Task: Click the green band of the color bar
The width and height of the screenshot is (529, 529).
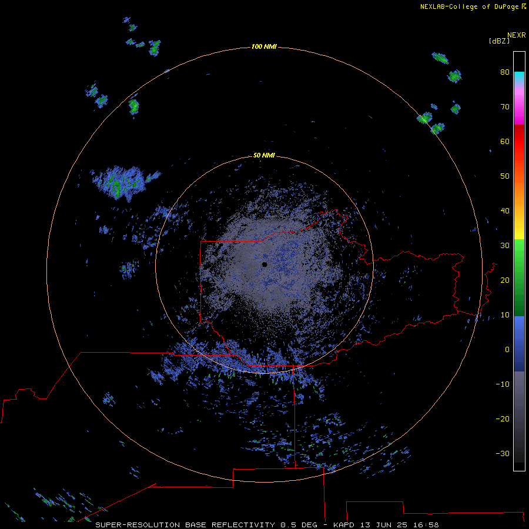Action: [519, 277]
